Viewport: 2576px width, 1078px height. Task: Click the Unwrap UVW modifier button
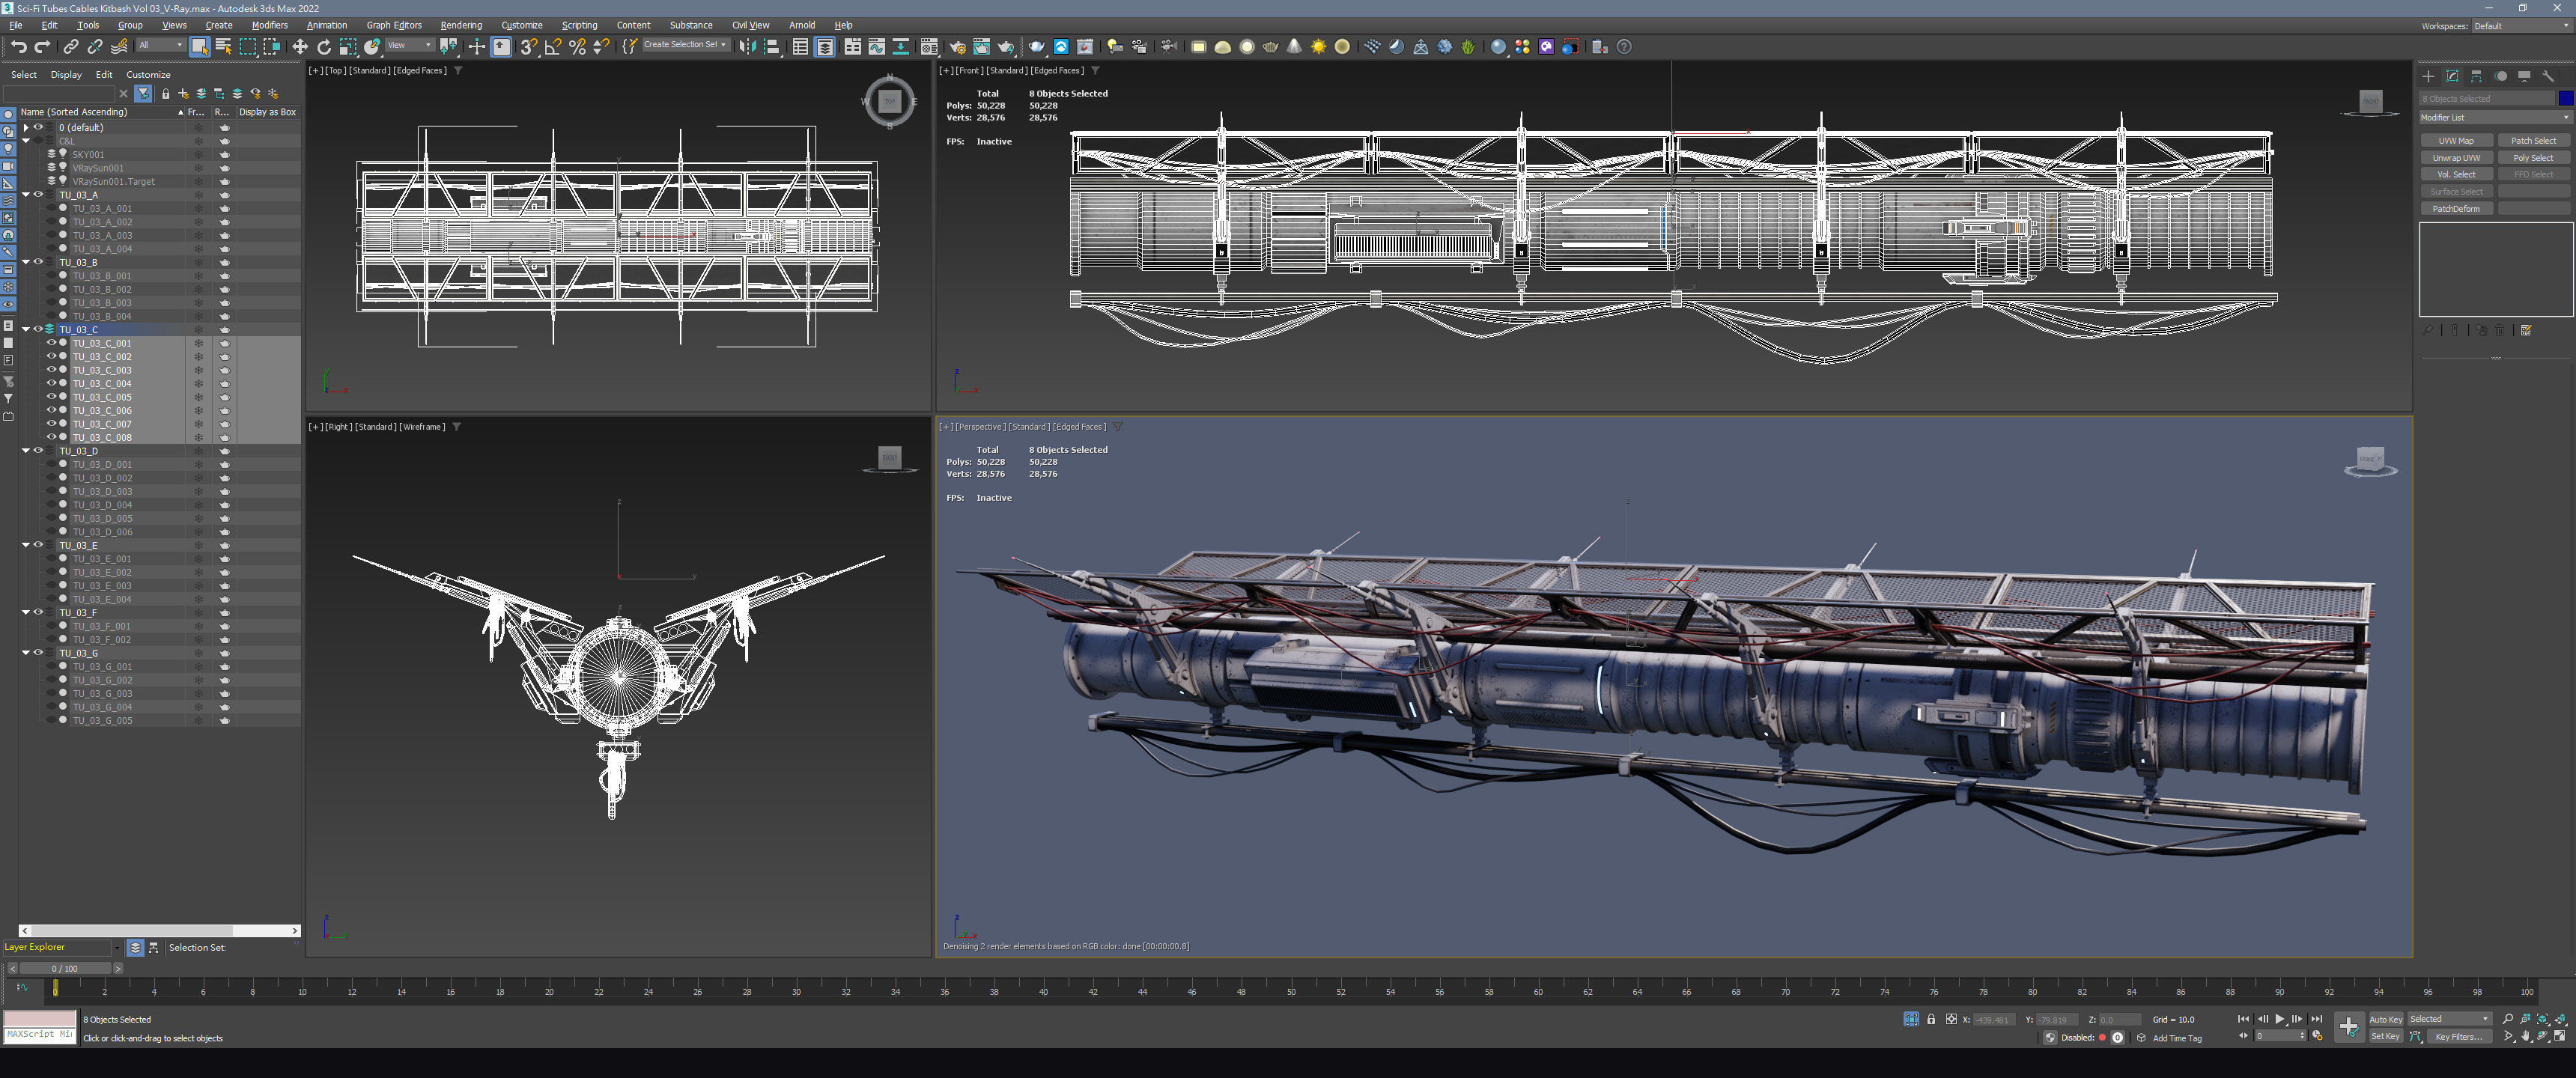pyautogui.click(x=2456, y=158)
